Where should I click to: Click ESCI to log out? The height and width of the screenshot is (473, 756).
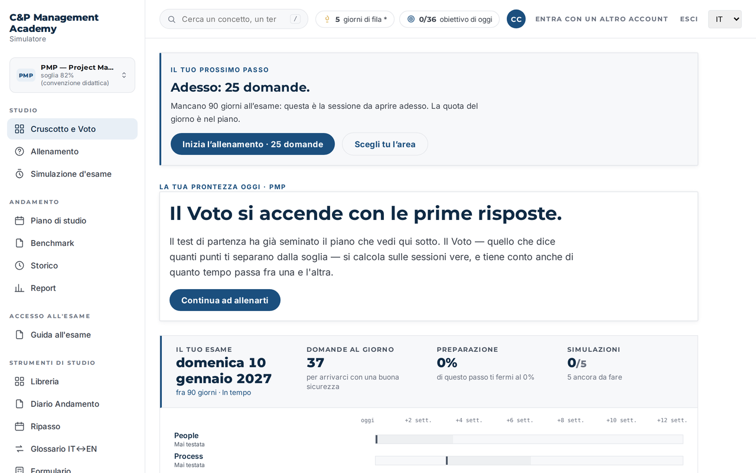[689, 19]
